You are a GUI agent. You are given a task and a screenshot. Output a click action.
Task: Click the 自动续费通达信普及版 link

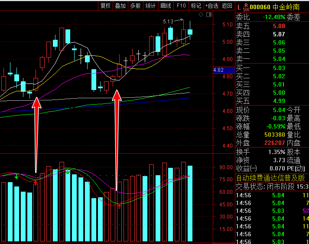click(270, 178)
